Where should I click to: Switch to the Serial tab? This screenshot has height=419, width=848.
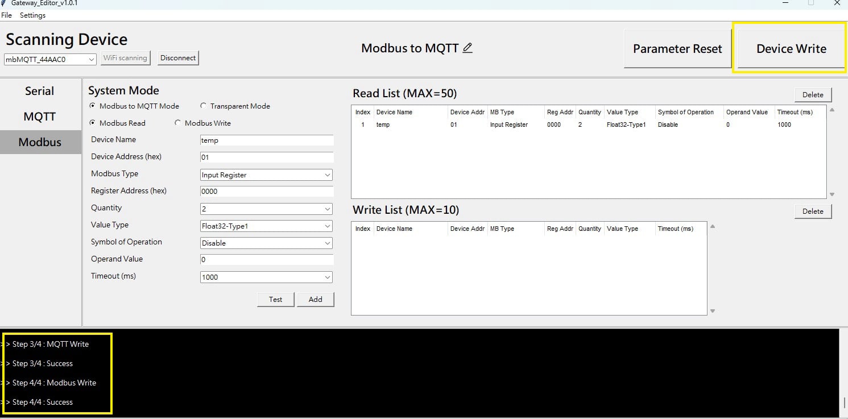pyautogui.click(x=40, y=91)
